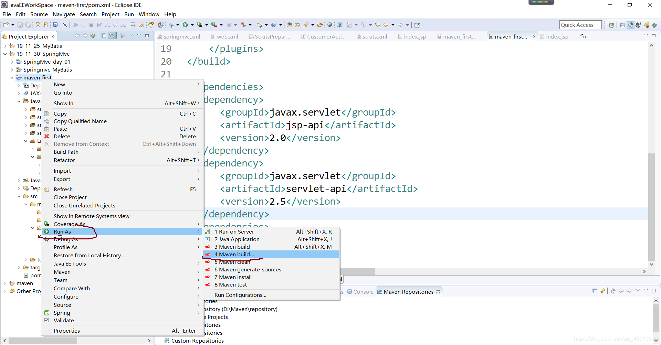Viewport: 661px width, 345px height.
Task: Click the Save All toolbar icon
Action: point(28,25)
